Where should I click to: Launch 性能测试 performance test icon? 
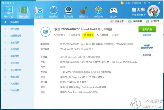(54, 12)
